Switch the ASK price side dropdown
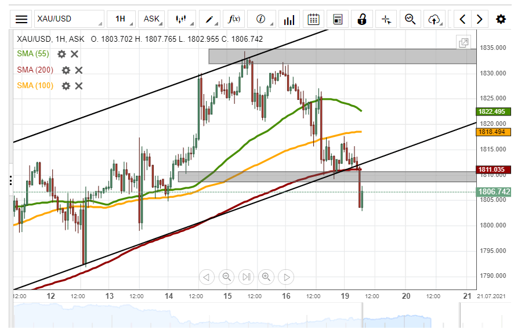Screen dimensions: 514x333 (151, 19)
